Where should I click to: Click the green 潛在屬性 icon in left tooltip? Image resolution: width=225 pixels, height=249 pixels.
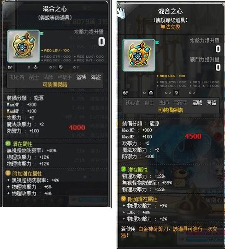8,143
